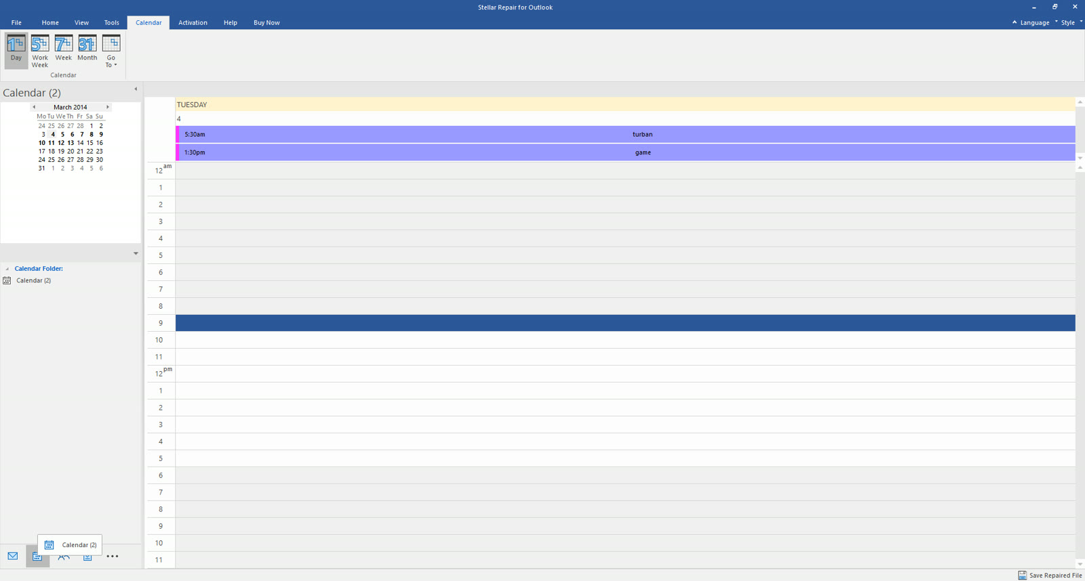Switch to Week view

point(64,50)
